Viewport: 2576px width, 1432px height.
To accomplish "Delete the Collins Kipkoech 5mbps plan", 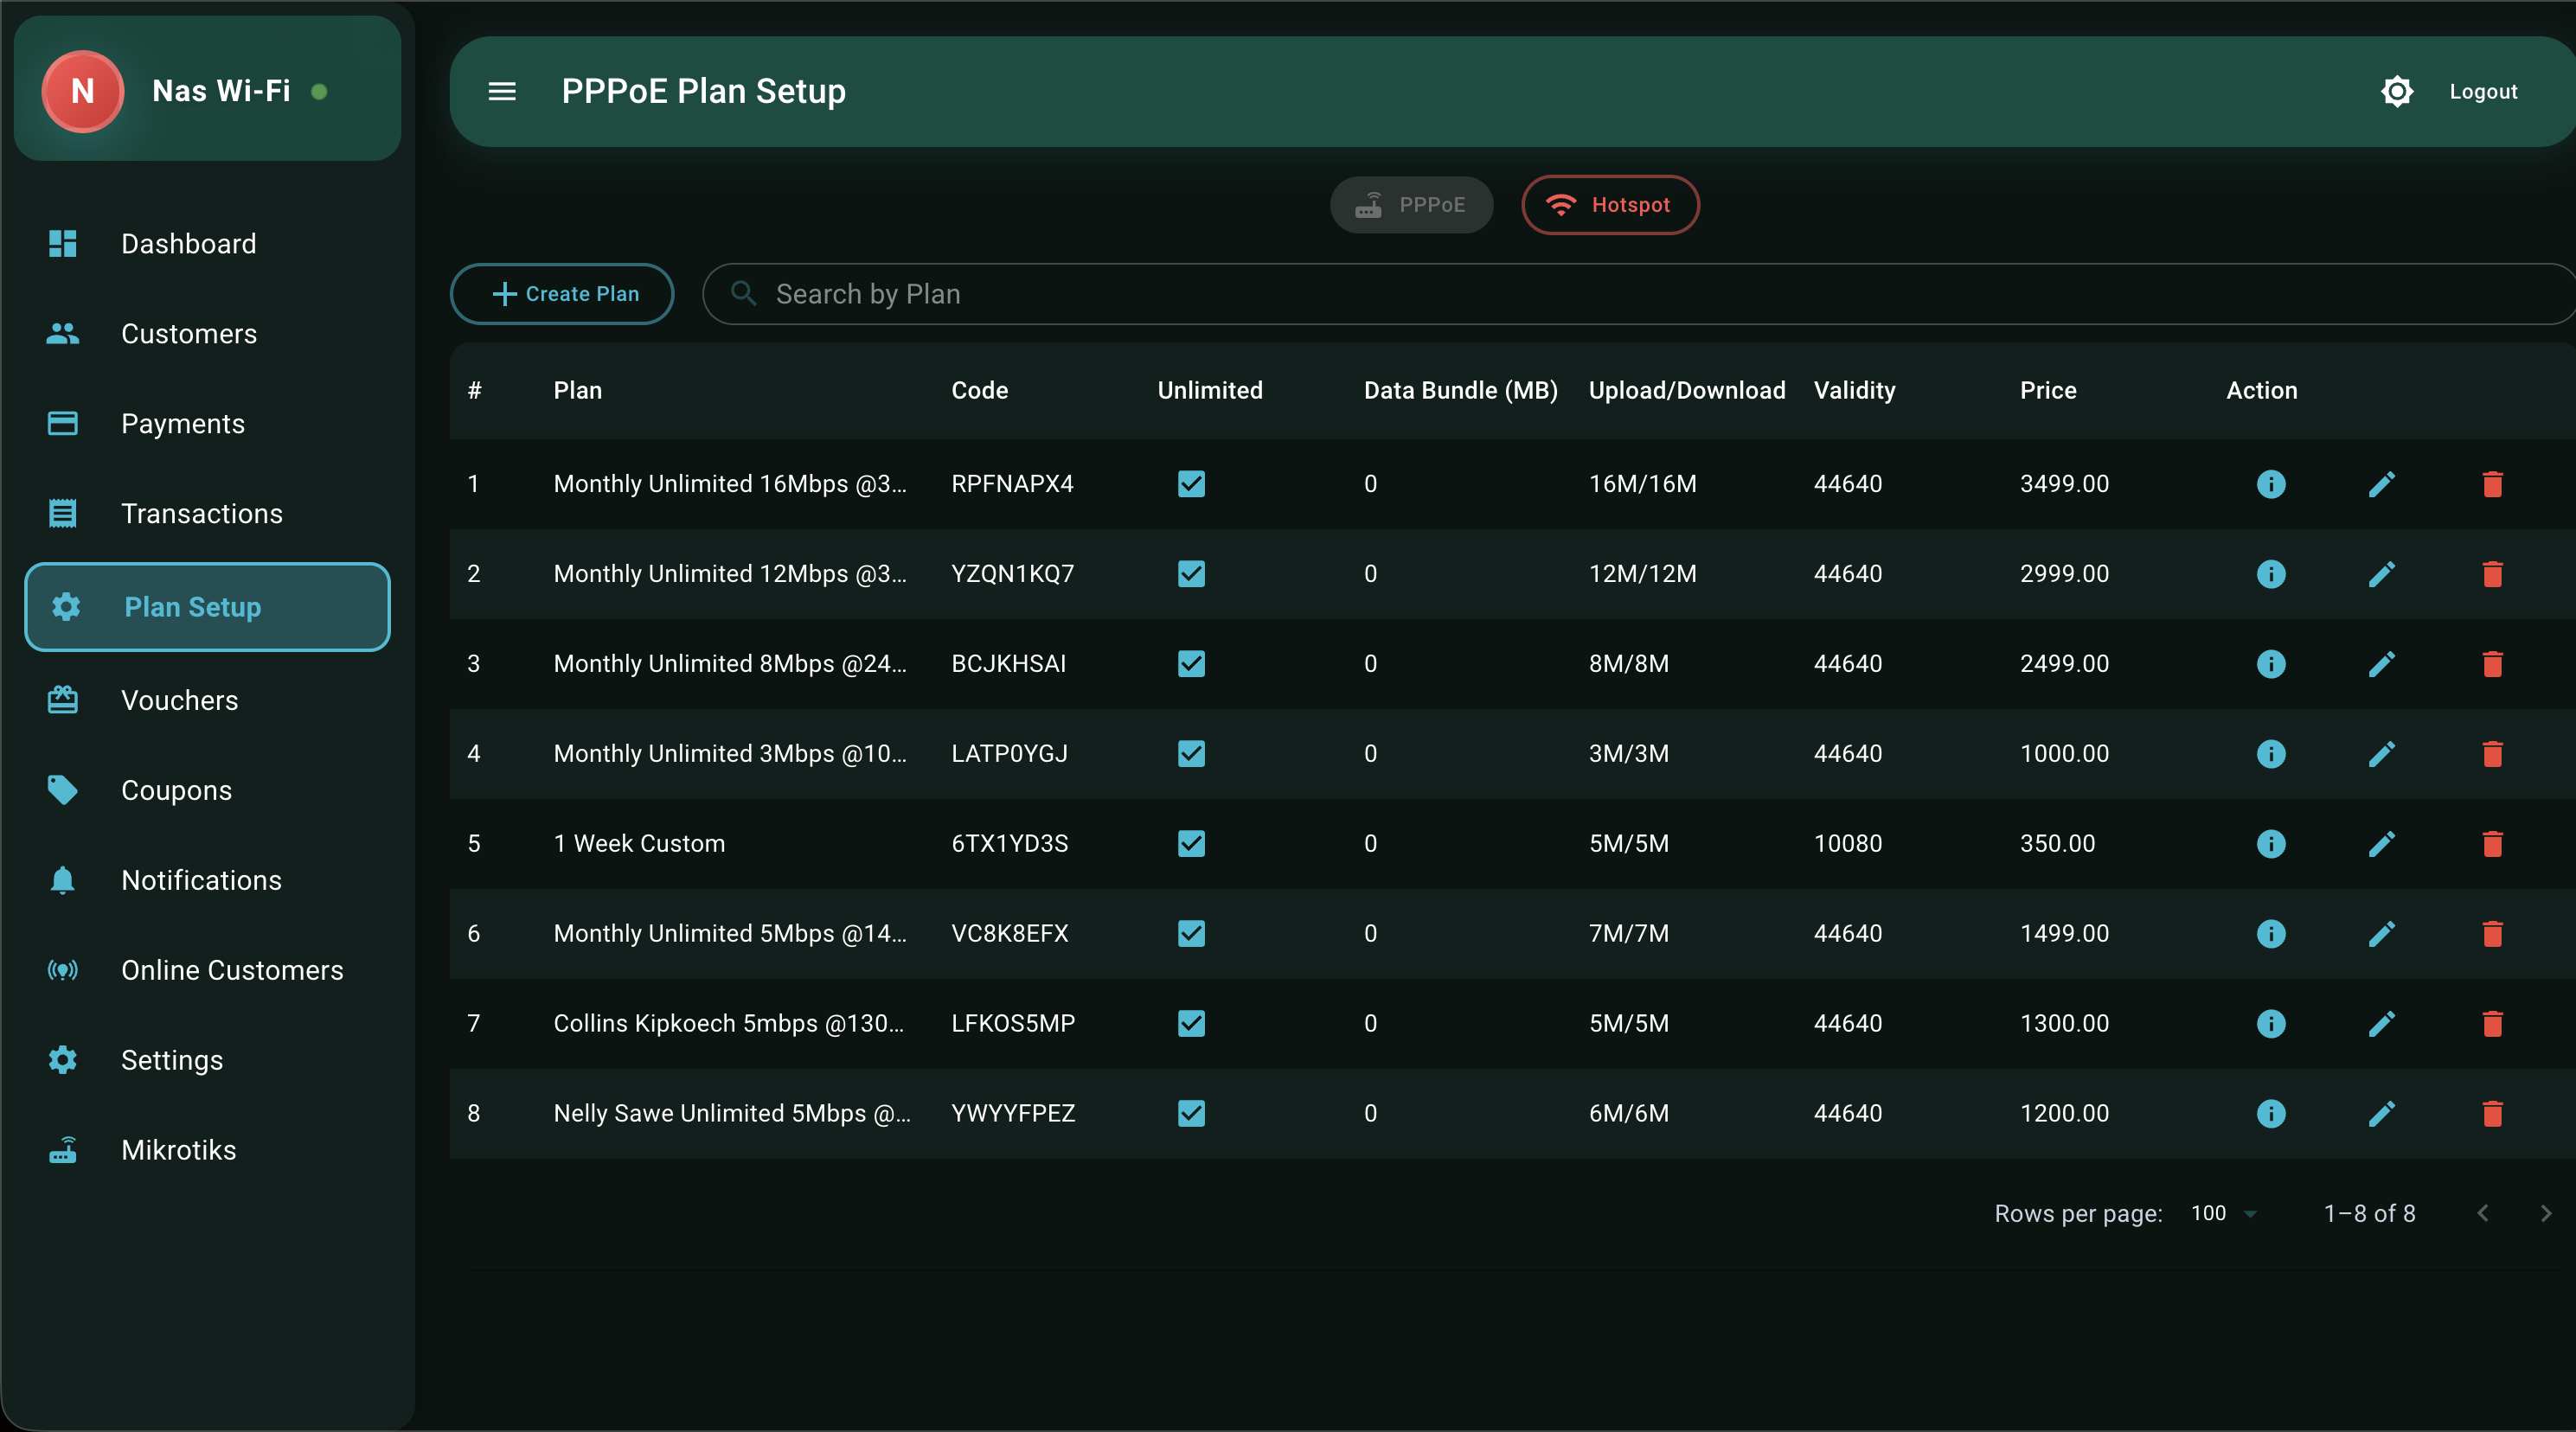I will pyautogui.click(x=2492, y=1024).
